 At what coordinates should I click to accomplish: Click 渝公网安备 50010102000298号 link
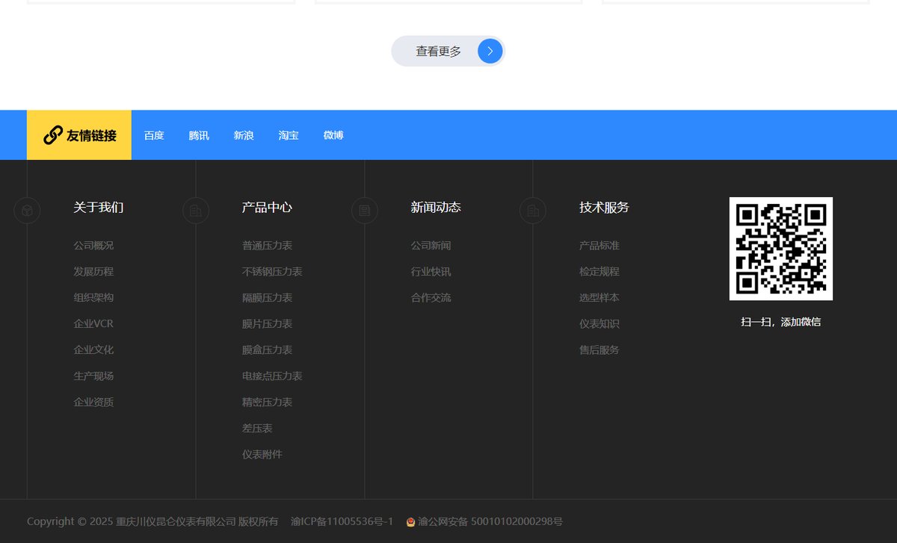point(490,521)
